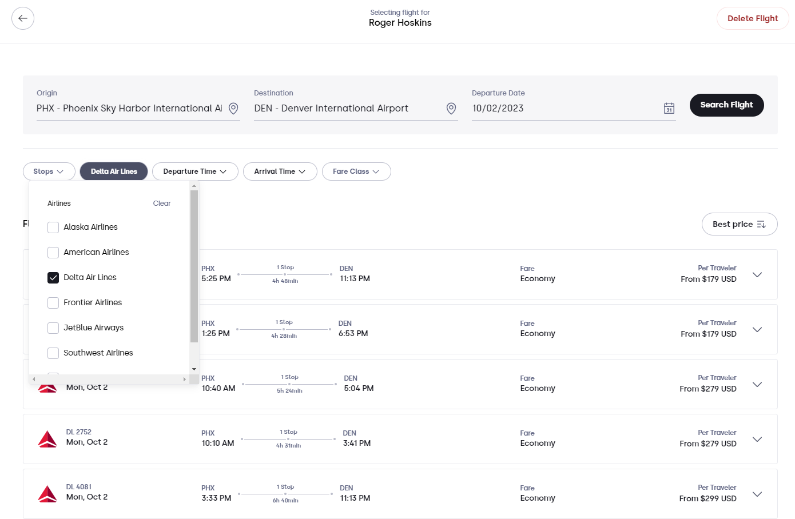
Task: Click the 6:53 PM arrival time
Action: click(353, 333)
